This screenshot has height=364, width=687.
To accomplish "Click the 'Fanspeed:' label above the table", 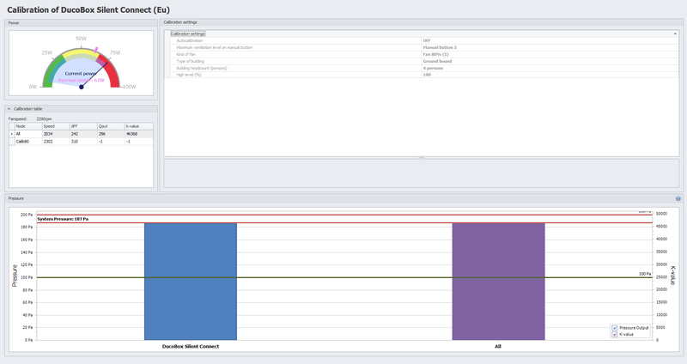I will (17, 118).
